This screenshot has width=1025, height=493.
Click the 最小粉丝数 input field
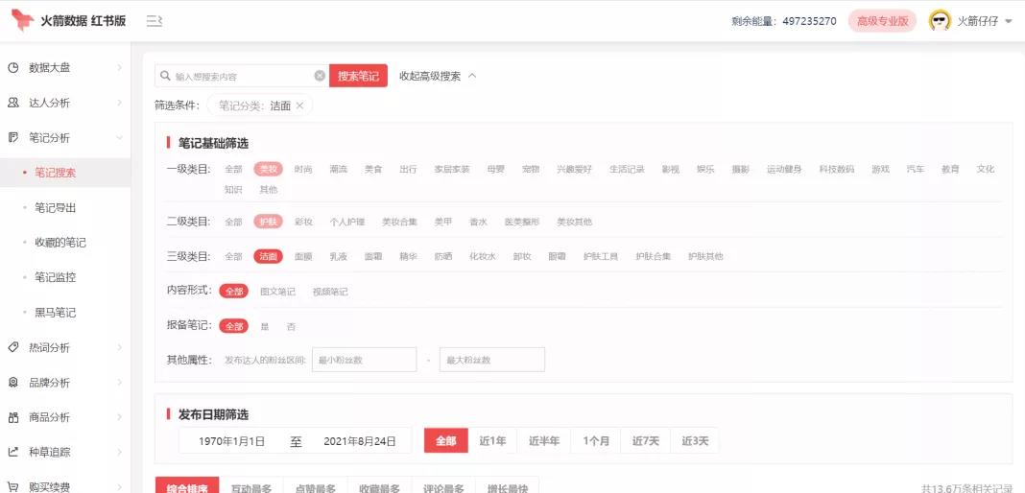(x=364, y=360)
